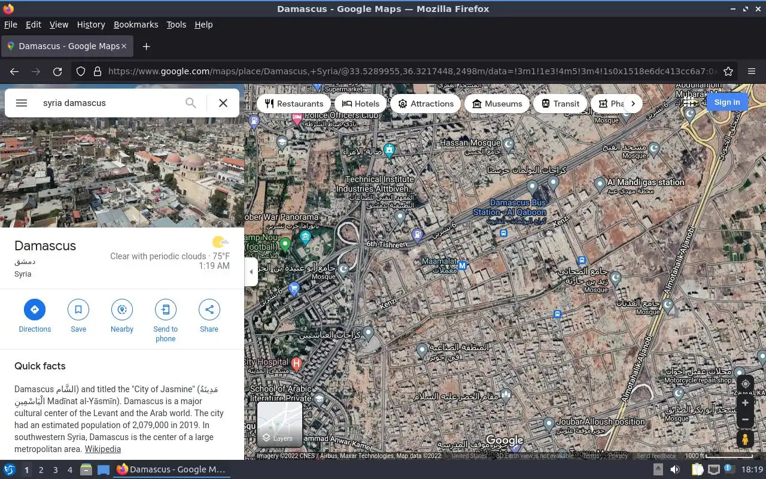Filter map by Restaurants
The height and width of the screenshot is (479, 766).
294,104
